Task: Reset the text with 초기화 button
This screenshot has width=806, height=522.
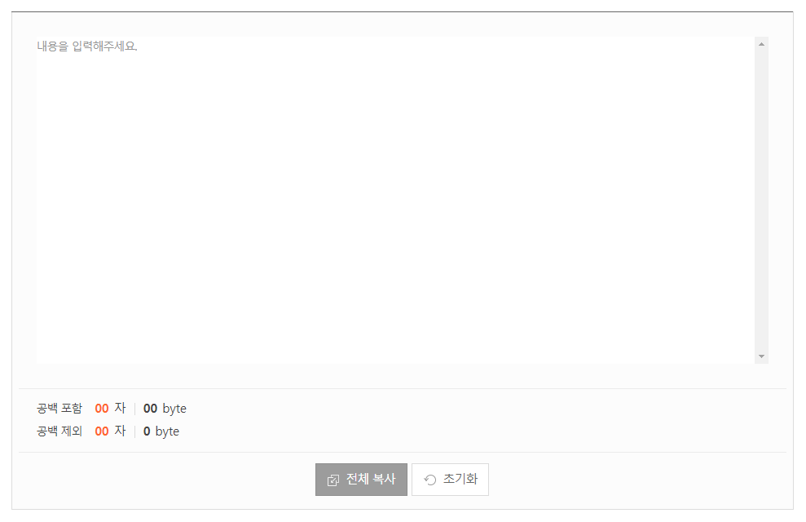Action: [x=451, y=480]
